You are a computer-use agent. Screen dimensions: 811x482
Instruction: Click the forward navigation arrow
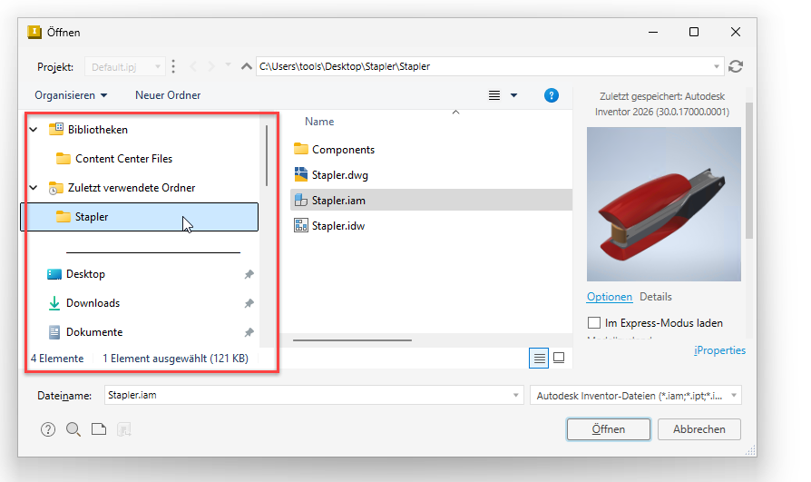[211, 66]
